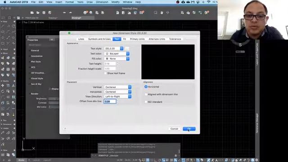Switch to the Tolerances tab
Viewport: 288px width, 162px height.
[175, 39]
